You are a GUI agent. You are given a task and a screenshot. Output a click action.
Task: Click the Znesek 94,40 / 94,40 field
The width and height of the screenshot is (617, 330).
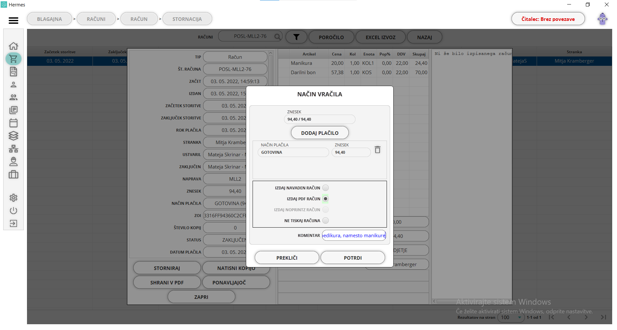point(320,119)
